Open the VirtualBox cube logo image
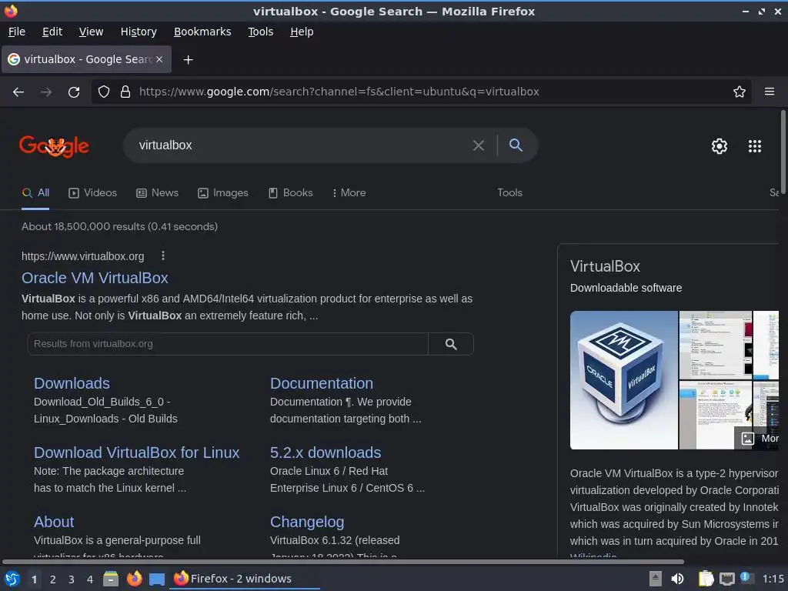Image resolution: width=788 pixels, height=591 pixels. pos(623,380)
